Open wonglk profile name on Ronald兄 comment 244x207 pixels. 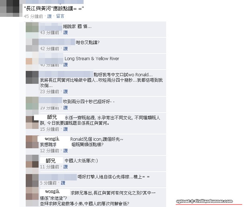[x=52, y=139]
